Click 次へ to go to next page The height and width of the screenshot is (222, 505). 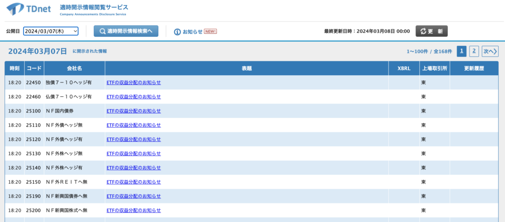(490, 51)
